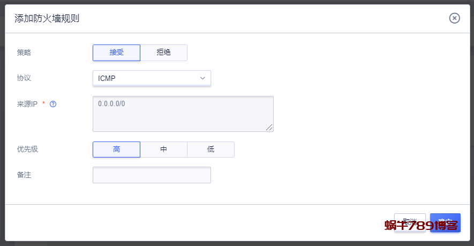Click the 优先级 field label
Viewport: 474px width, 246px height.
[27, 150]
